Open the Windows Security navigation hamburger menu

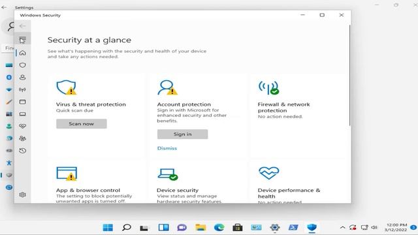point(23,40)
